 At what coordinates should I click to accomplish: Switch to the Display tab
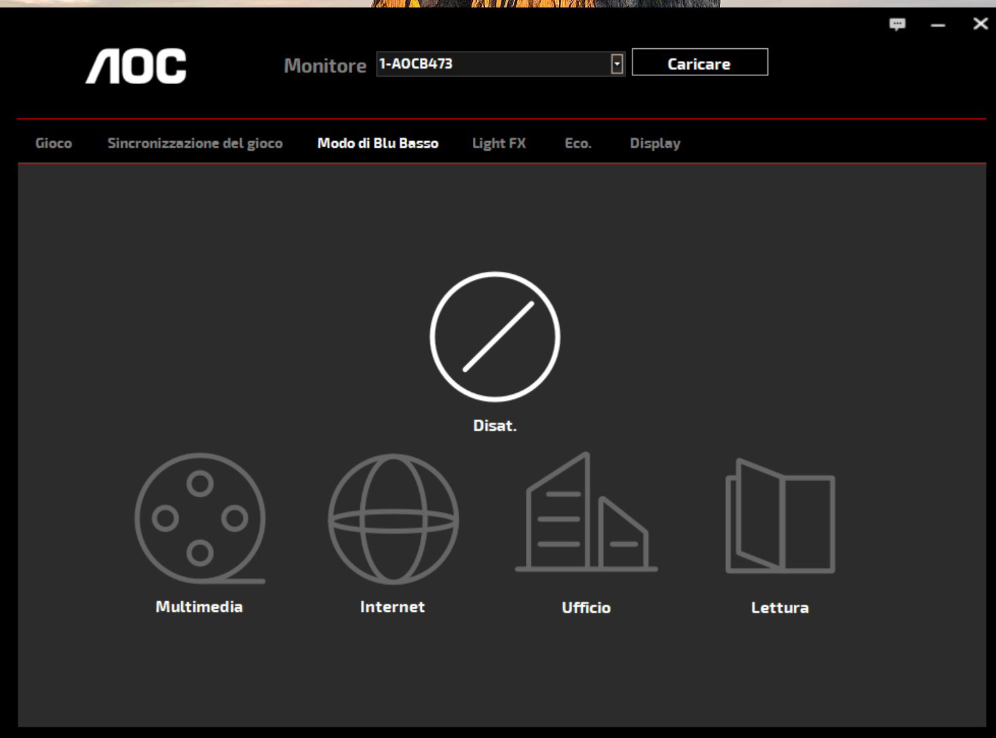tap(655, 143)
